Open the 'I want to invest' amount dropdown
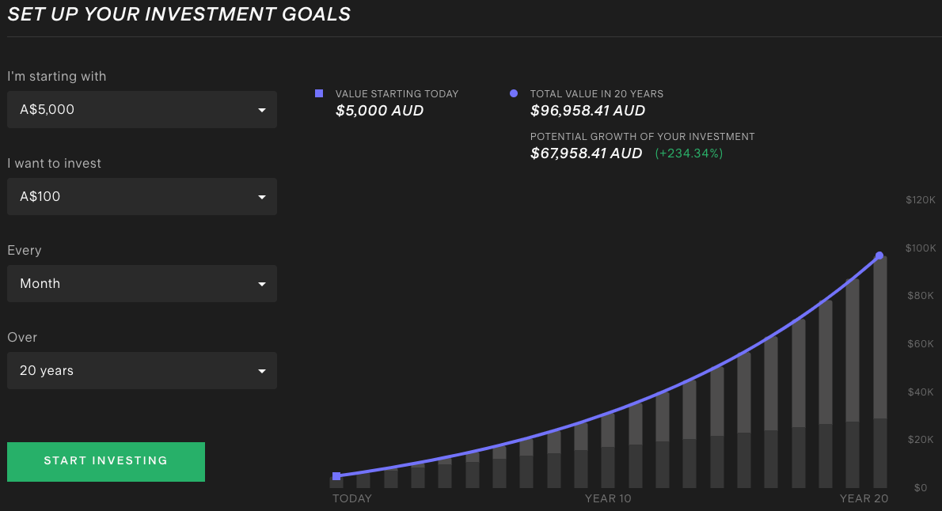 point(142,196)
